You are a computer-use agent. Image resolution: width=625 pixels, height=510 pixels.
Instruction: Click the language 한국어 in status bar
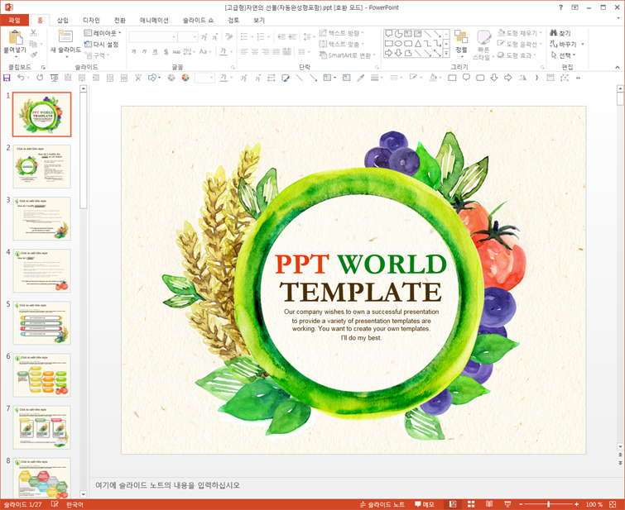click(75, 504)
